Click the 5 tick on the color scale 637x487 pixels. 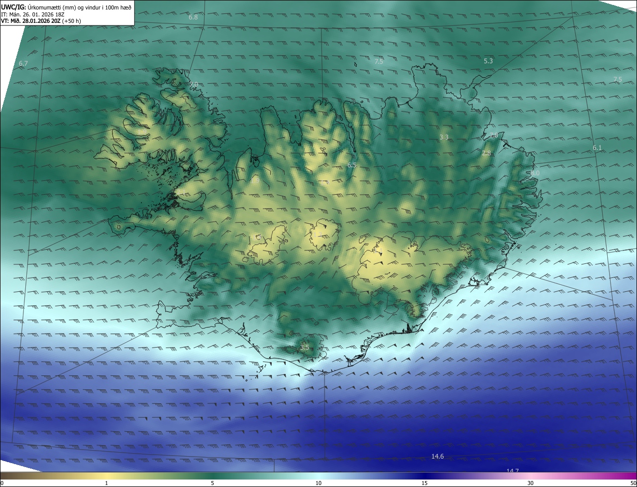pyautogui.click(x=212, y=483)
